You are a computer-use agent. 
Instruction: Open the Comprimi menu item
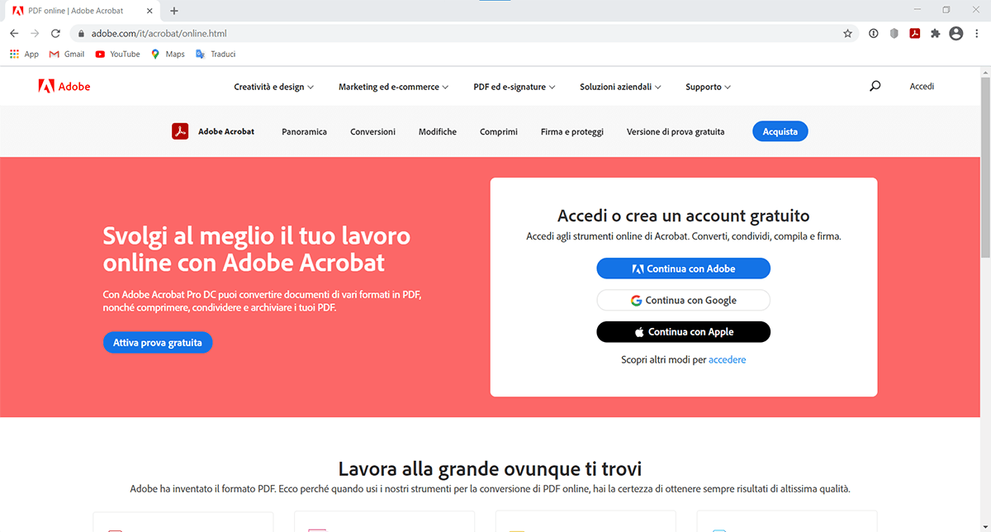tap(499, 131)
